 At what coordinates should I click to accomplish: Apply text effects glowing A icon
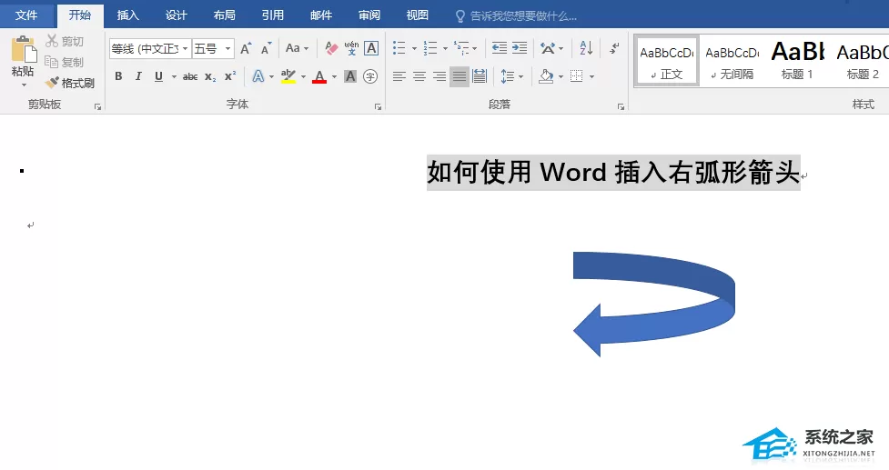[258, 75]
